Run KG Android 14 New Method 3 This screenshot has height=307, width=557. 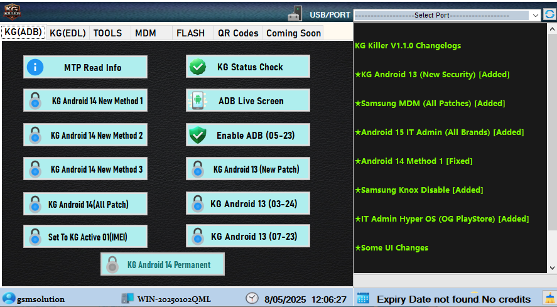85,168
